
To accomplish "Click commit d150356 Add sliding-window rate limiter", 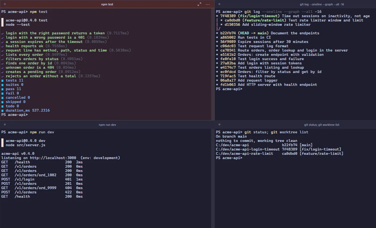I will (267, 24).
